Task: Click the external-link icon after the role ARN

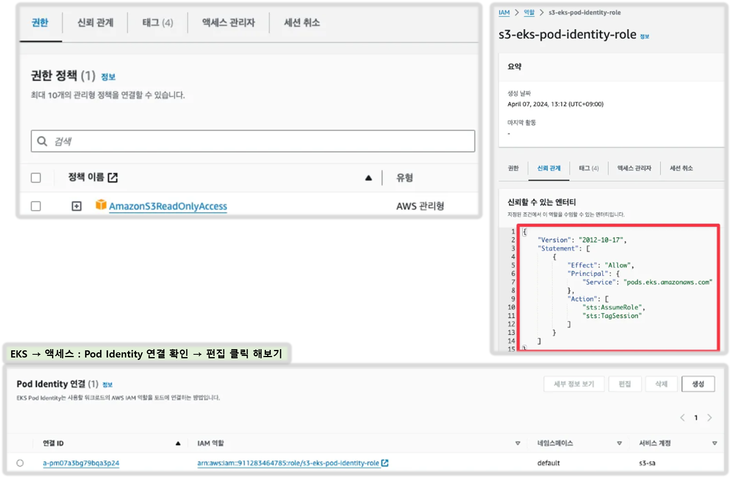Action: click(x=385, y=463)
